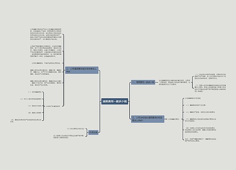Open the branch 三、公司法规定的清算费用

coord(148,119)
